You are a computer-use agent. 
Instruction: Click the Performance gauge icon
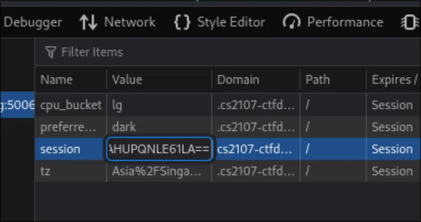[291, 23]
